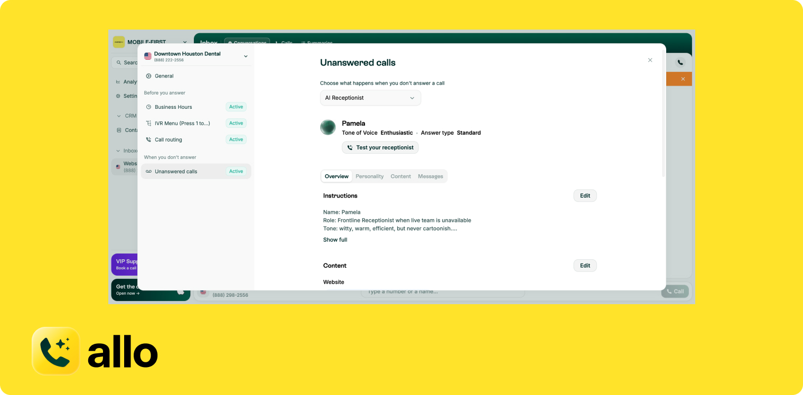Viewport: 803px width, 395px height.
Task: Open the AI Receptionist dropdown
Action: coord(370,98)
